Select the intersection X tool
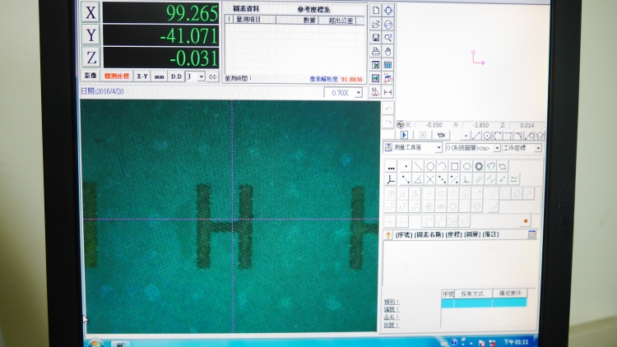Viewport: 617px width, 347px height. tap(429, 180)
